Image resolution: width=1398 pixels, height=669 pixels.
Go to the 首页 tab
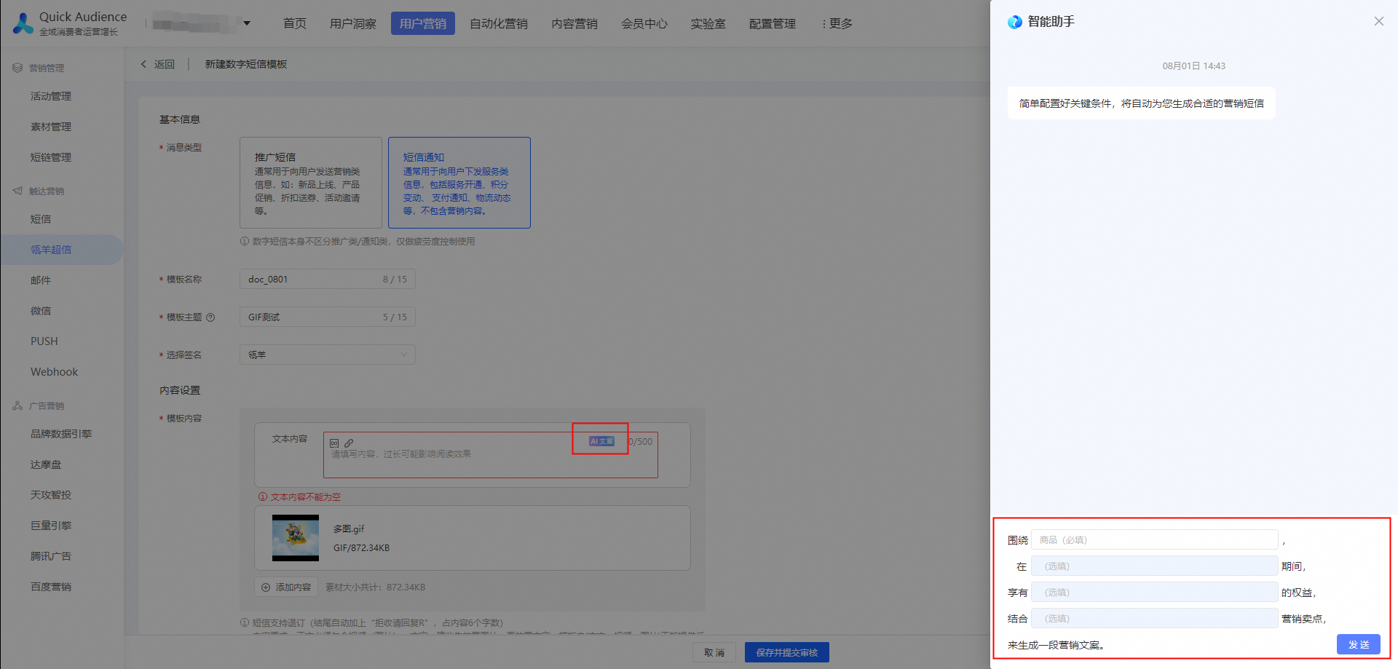(x=295, y=23)
